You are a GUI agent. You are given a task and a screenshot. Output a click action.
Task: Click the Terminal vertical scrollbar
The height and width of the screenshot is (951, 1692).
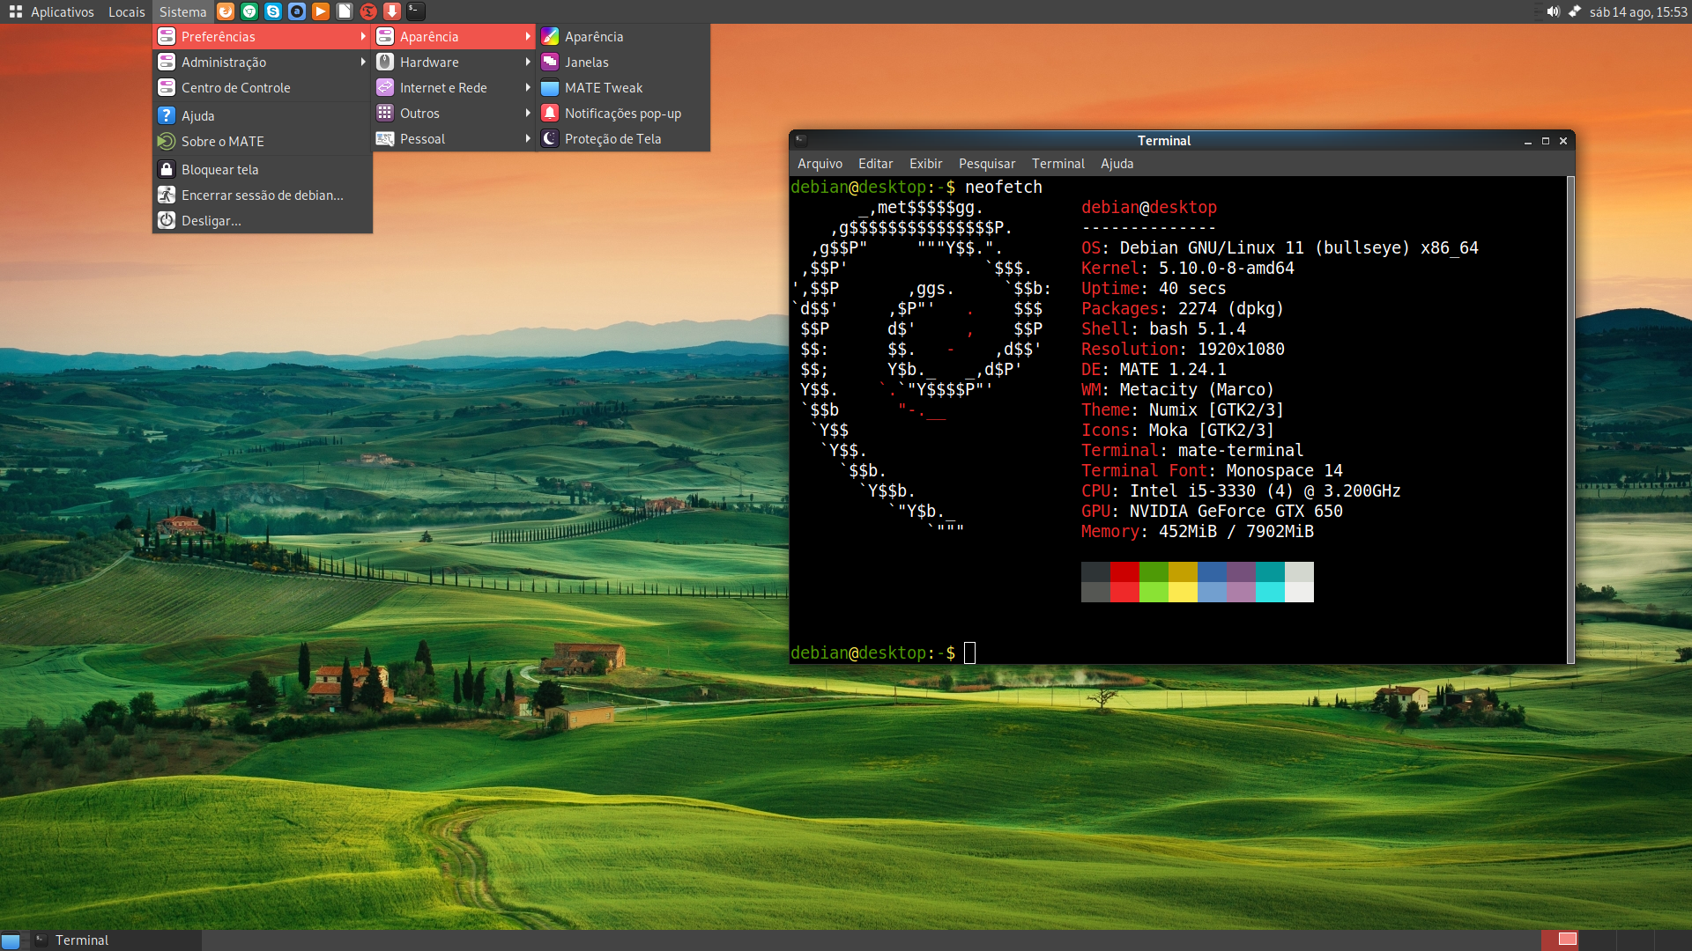(1570, 419)
